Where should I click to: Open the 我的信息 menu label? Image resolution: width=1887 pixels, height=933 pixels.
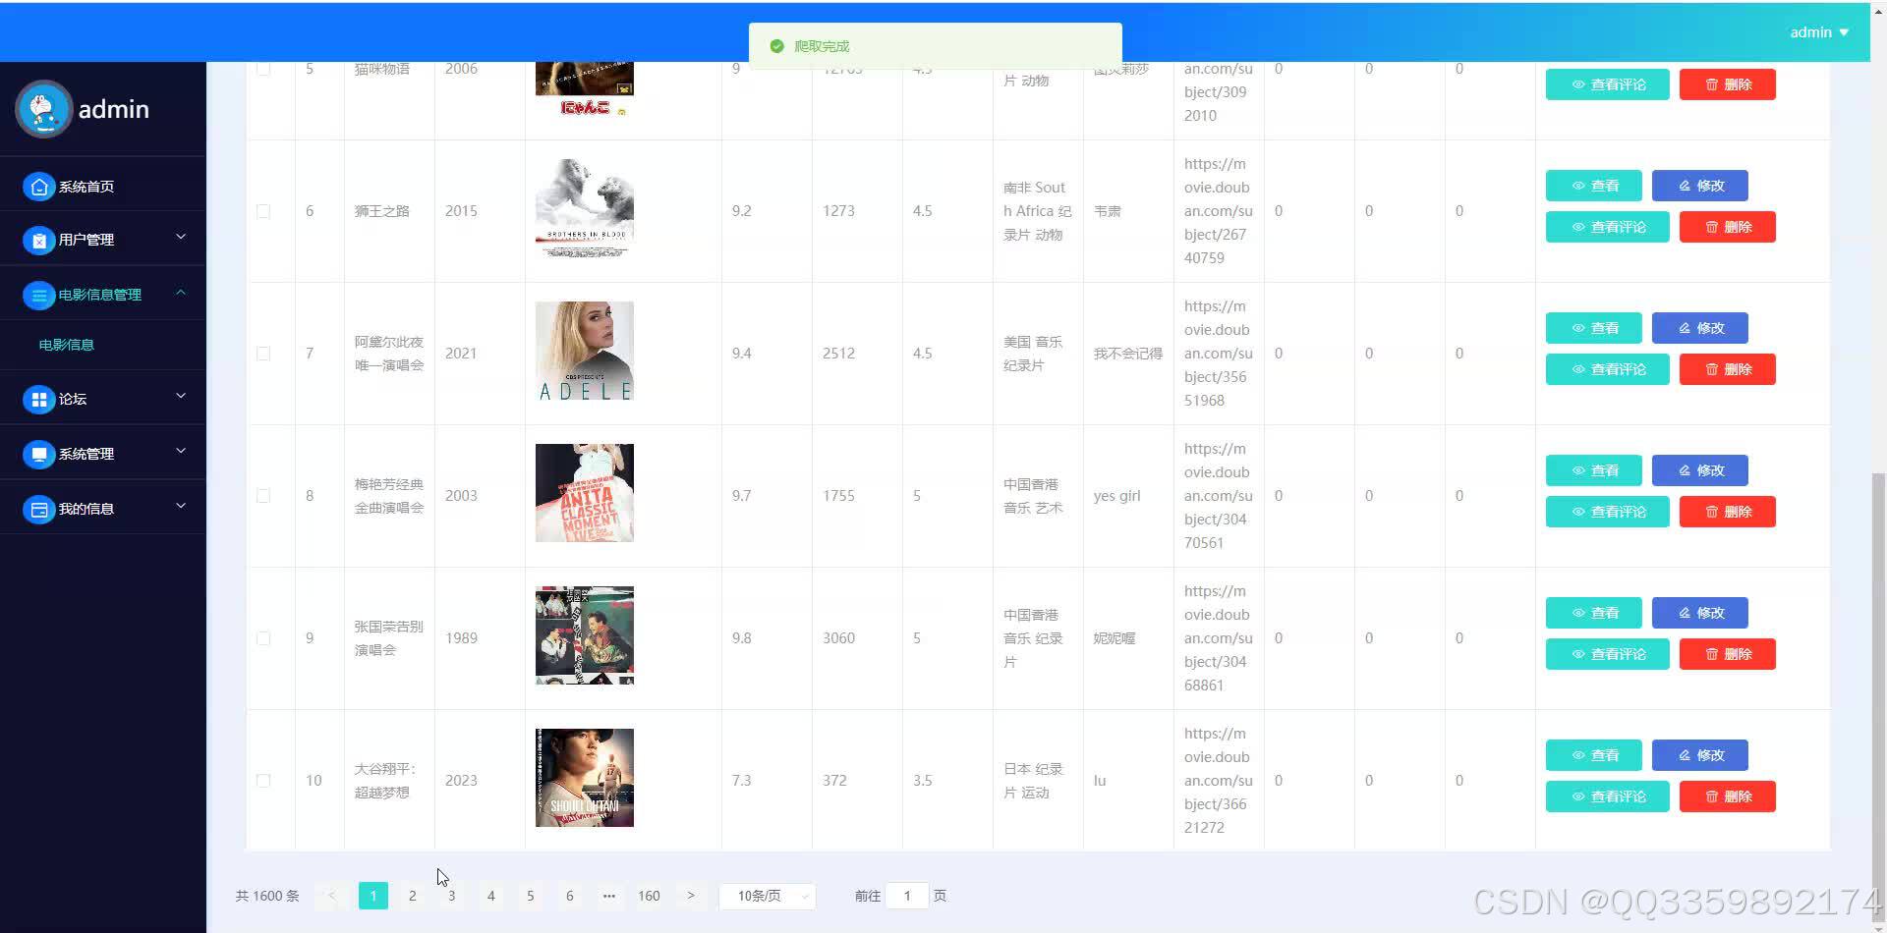click(86, 509)
